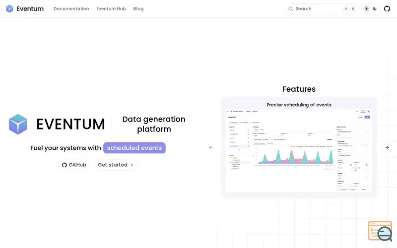Go to Eventum Hub page

coord(111,8)
